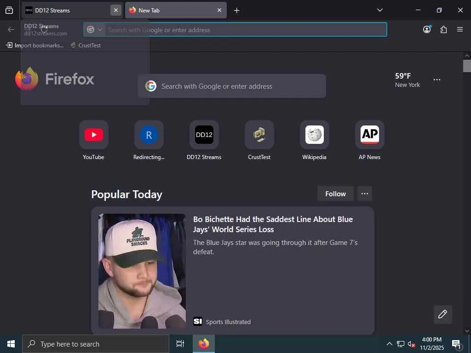The width and height of the screenshot is (471, 353).
Task: Close the New Tab tab
Action: (x=219, y=10)
